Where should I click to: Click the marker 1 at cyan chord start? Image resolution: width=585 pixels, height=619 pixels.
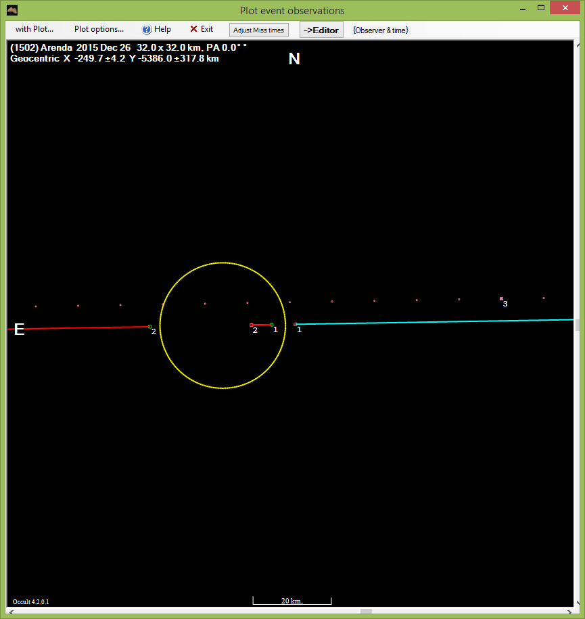click(296, 324)
